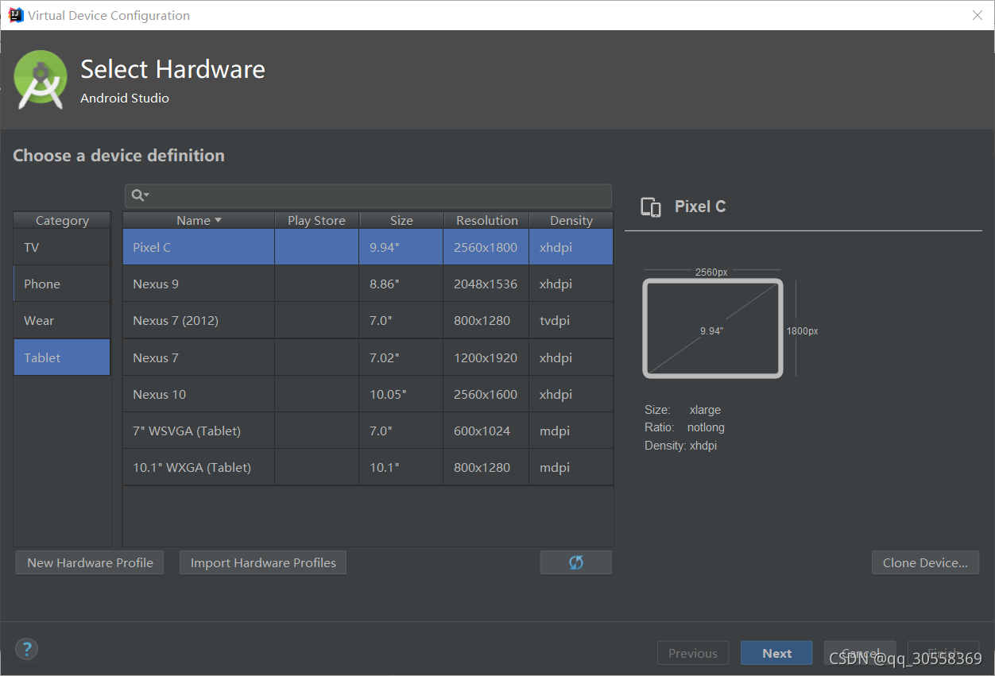Click the search magnifier dropdown icon
995x676 pixels.
tap(140, 195)
